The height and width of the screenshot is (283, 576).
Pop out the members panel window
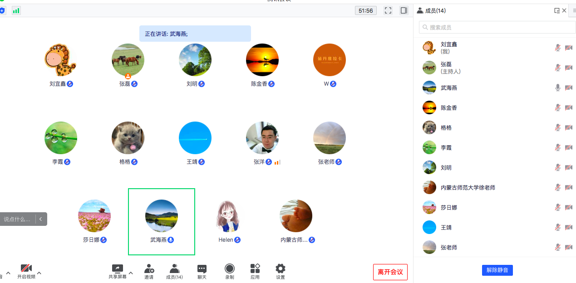tap(557, 10)
